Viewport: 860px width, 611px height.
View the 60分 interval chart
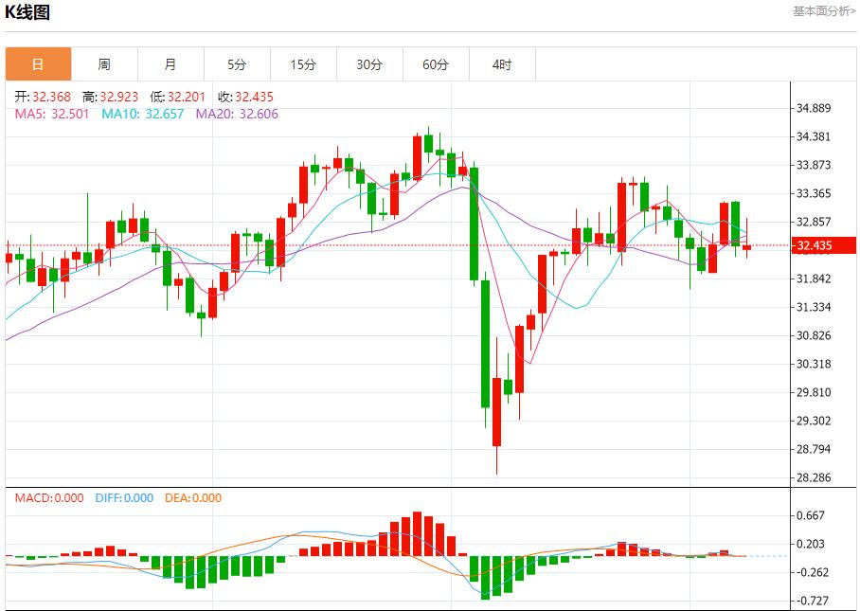(436, 64)
